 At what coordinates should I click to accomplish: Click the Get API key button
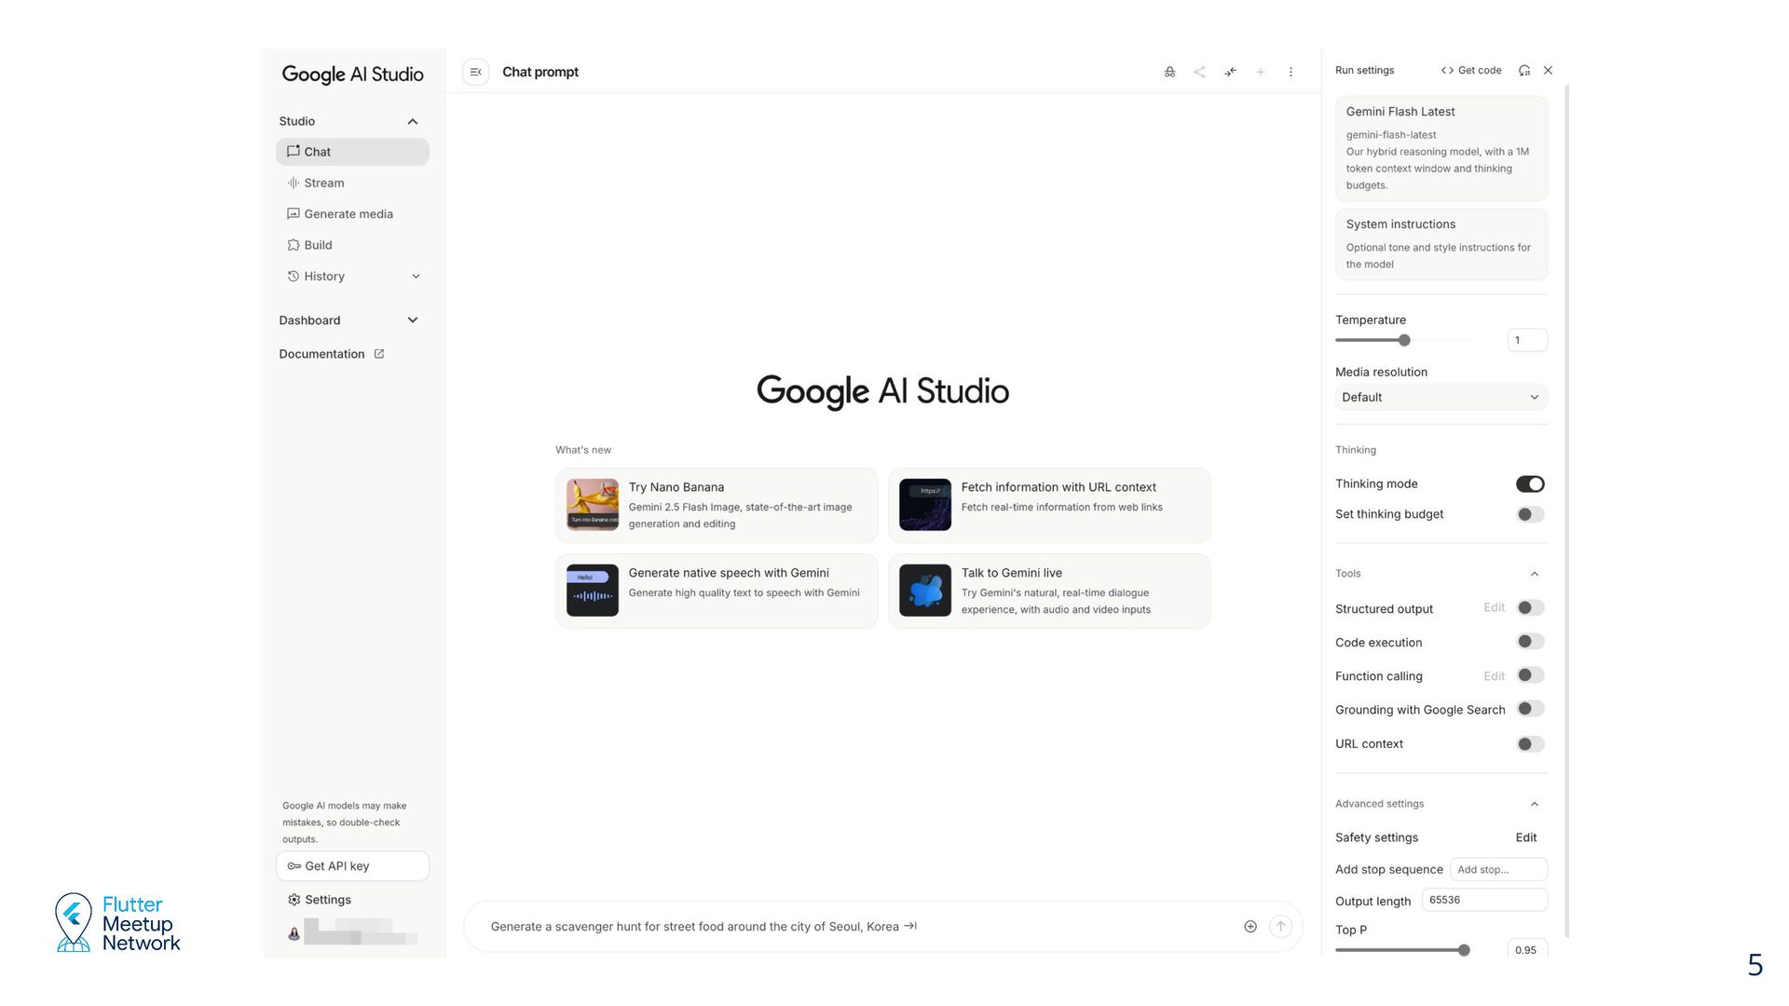[352, 866]
